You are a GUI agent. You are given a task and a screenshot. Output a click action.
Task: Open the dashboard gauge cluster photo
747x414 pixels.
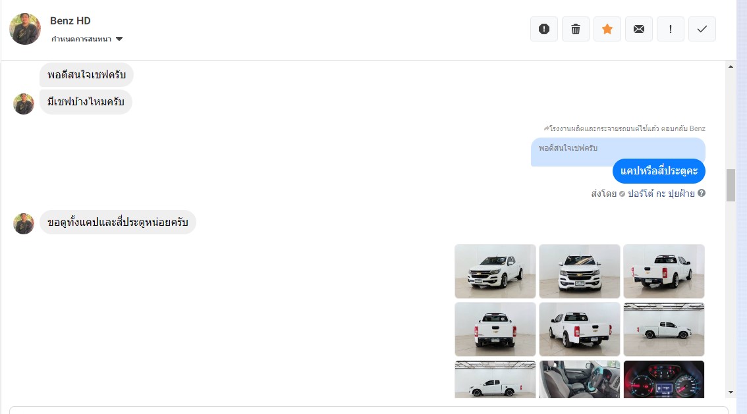pyautogui.click(x=664, y=380)
